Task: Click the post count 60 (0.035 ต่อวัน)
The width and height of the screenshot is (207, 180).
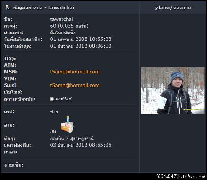Action: point(69,26)
